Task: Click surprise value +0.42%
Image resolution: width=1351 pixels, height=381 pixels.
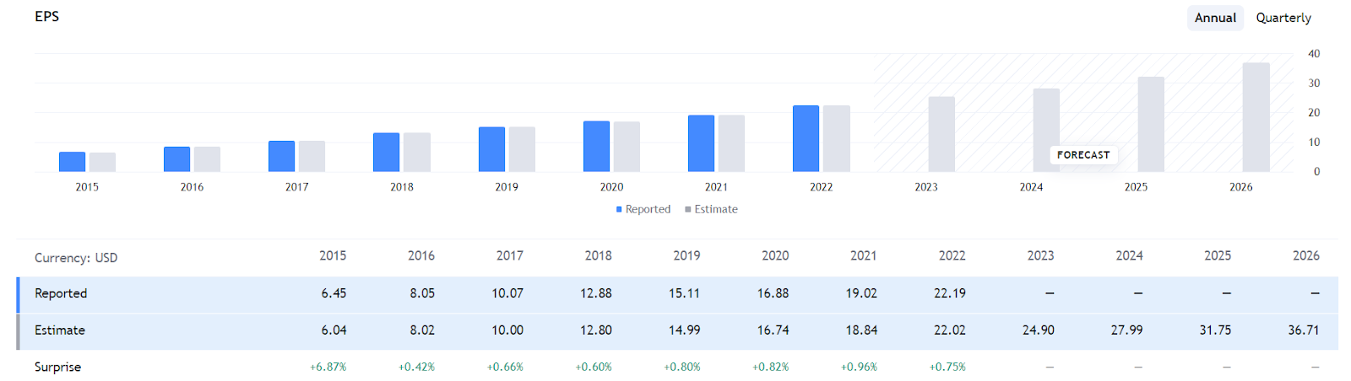Action: [x=417, y=368]
